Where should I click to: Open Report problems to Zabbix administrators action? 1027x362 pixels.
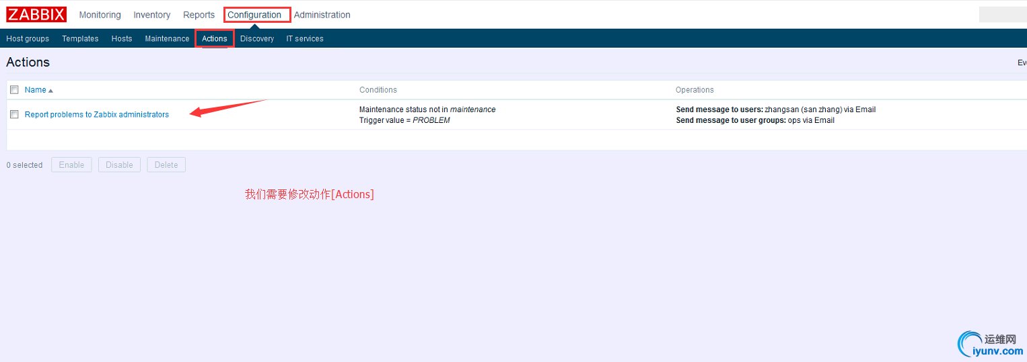[x=97, y=115]
